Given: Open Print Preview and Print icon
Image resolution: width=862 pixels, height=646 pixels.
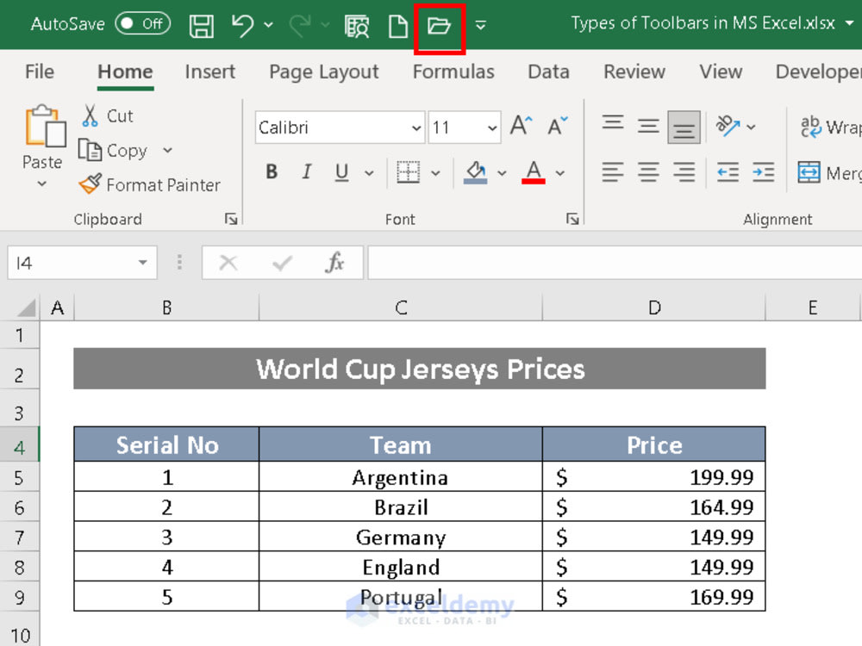Looking at the screenshot, I should pyautogui.click(x=357, y=25).
